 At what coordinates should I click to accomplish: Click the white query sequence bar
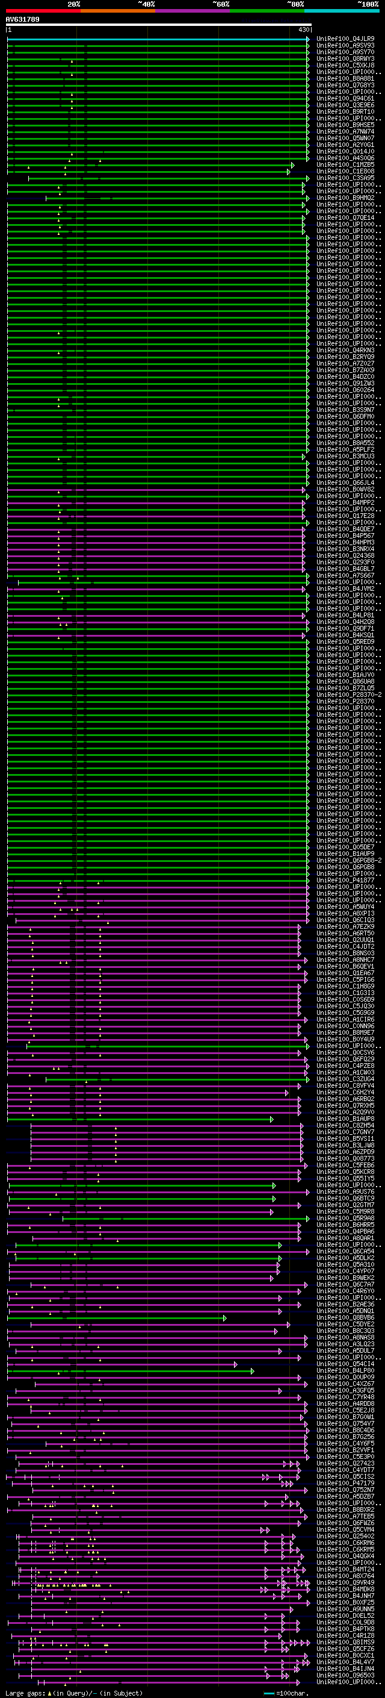[159, 24]
